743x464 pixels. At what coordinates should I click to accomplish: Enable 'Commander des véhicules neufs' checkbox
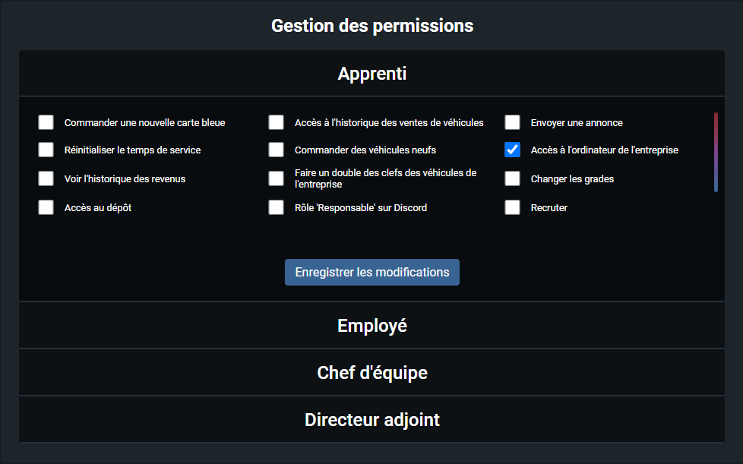point(277,150)
